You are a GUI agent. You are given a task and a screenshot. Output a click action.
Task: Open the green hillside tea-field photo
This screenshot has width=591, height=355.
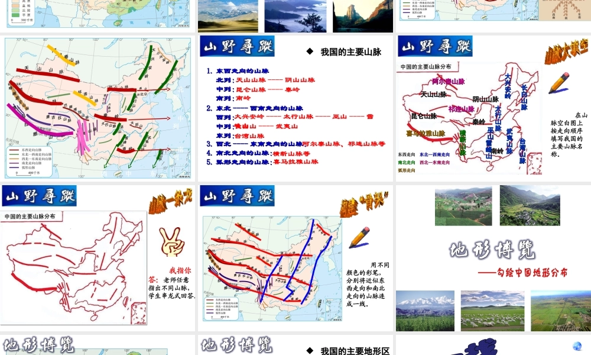(463, 207)
